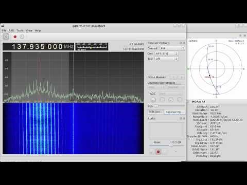Toggle the AGC setting
This screenshot has width=247, height=185.
(153, 94)
